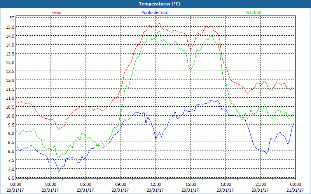Click the '18:00' time axis label
The width and height of the screenshot is (311, 194).
point(225,185)
